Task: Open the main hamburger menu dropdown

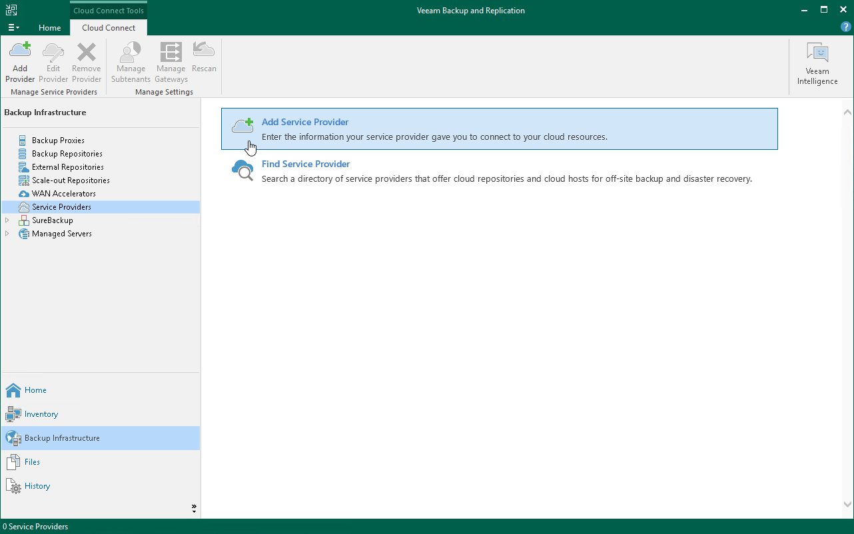Action: [13, 28]
